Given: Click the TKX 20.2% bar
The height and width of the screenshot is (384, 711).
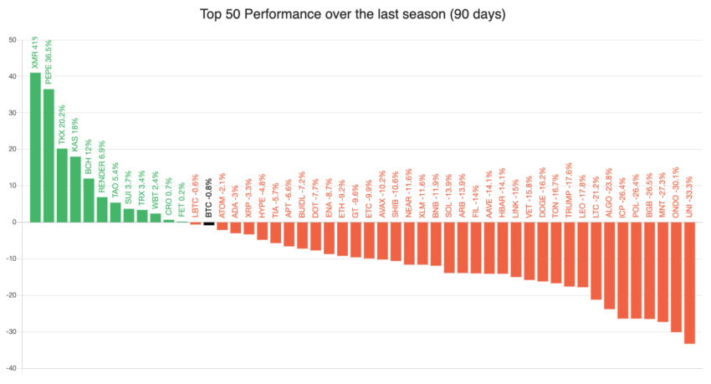Looking at the screenshot, I should click(x=62, y=186).
